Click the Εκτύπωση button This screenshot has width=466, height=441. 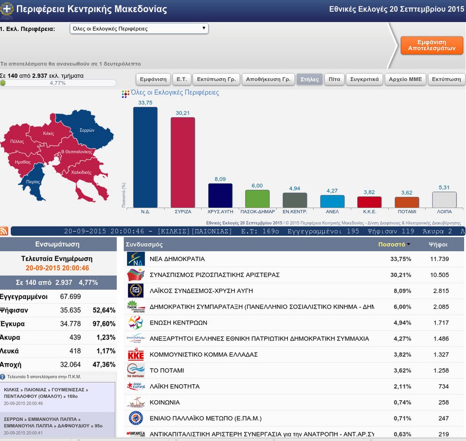[x=447, y=79]
